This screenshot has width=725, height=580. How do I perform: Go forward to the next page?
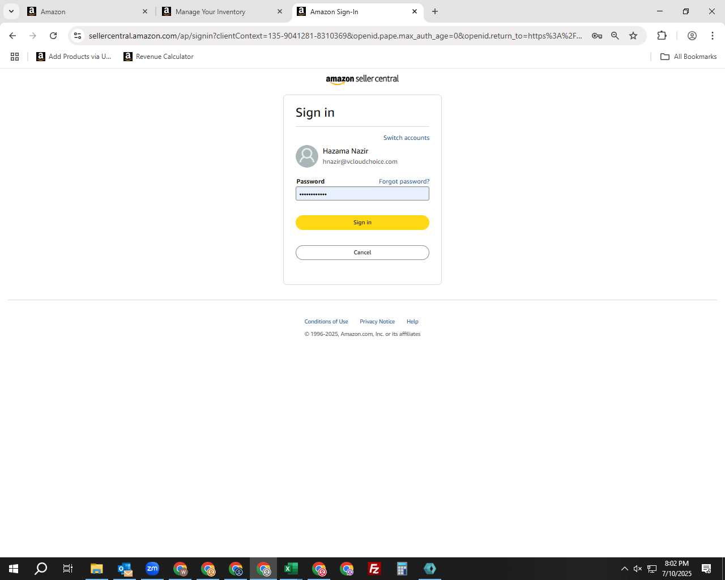point(33,36)
